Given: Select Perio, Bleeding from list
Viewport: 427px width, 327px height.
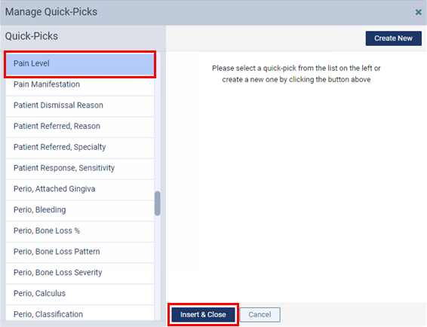Looking at the screenshot, I should point(80,210).
